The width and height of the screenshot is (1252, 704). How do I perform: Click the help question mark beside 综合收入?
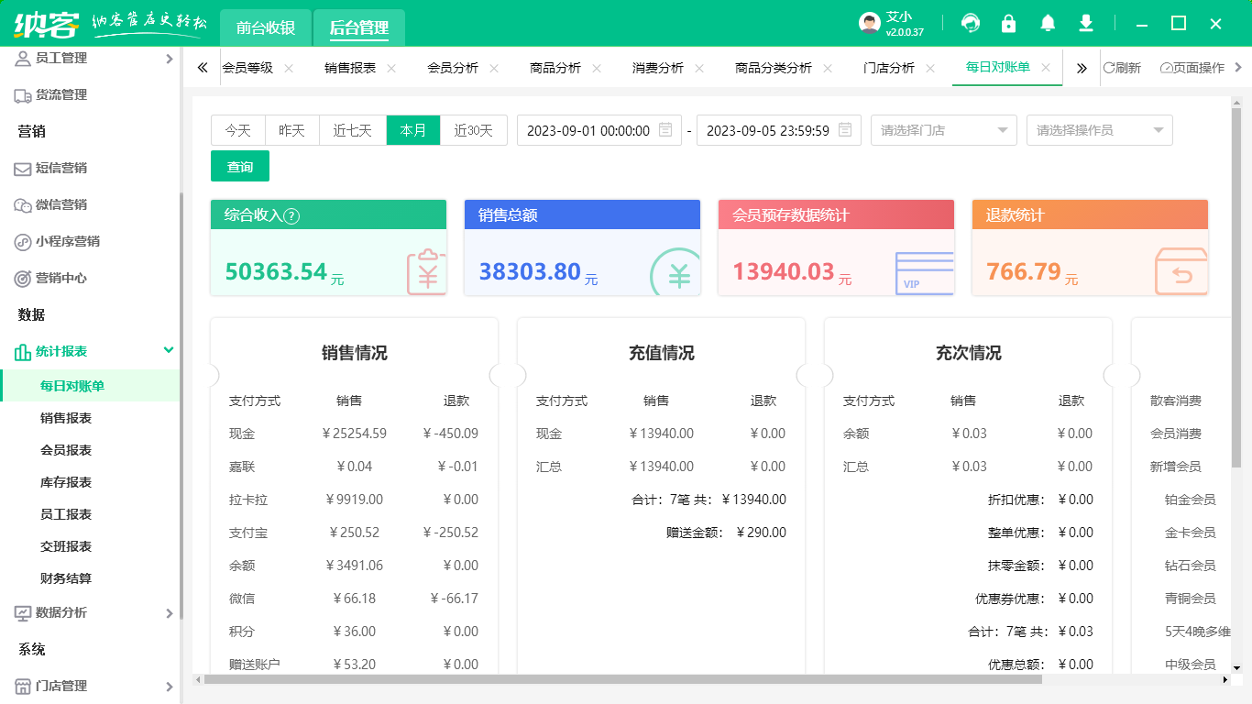[291, 216]
